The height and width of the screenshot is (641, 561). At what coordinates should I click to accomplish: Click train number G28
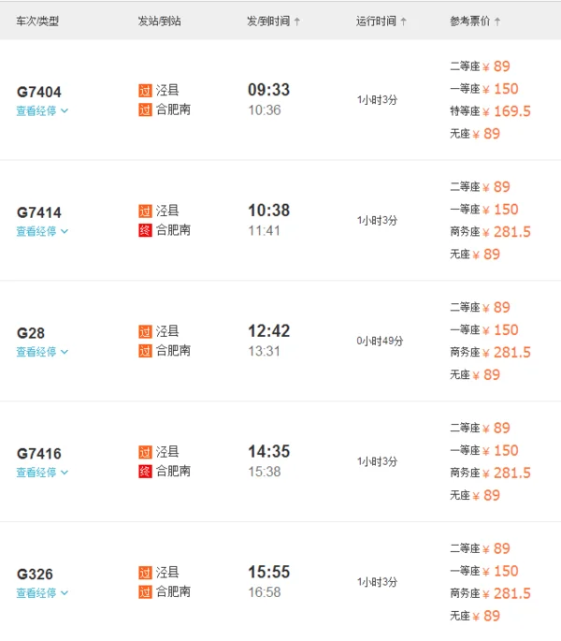coord(31,333)
